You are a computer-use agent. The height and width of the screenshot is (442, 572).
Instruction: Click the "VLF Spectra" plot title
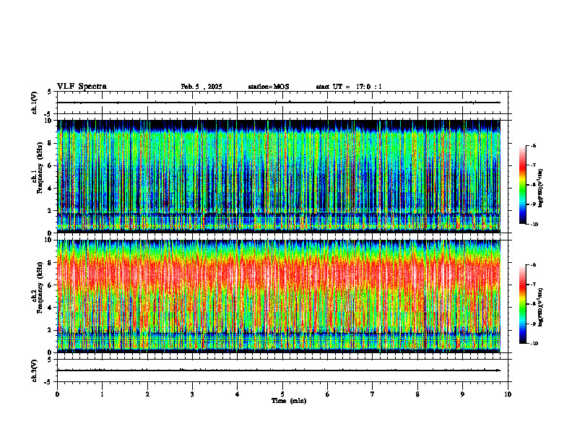tap(82, 87)
